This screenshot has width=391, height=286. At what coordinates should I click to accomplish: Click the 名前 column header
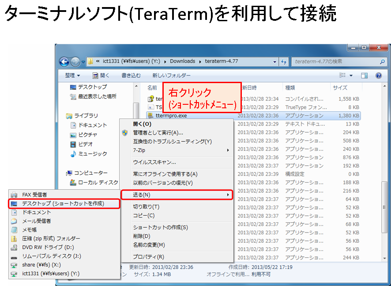tap(152, 88)
